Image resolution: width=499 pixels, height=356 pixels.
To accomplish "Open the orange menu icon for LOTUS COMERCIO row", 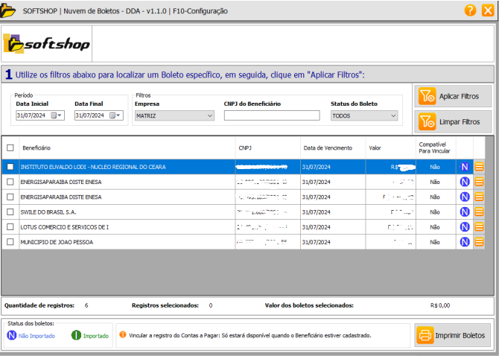I will pyautogui.click(x=479, y=227).
